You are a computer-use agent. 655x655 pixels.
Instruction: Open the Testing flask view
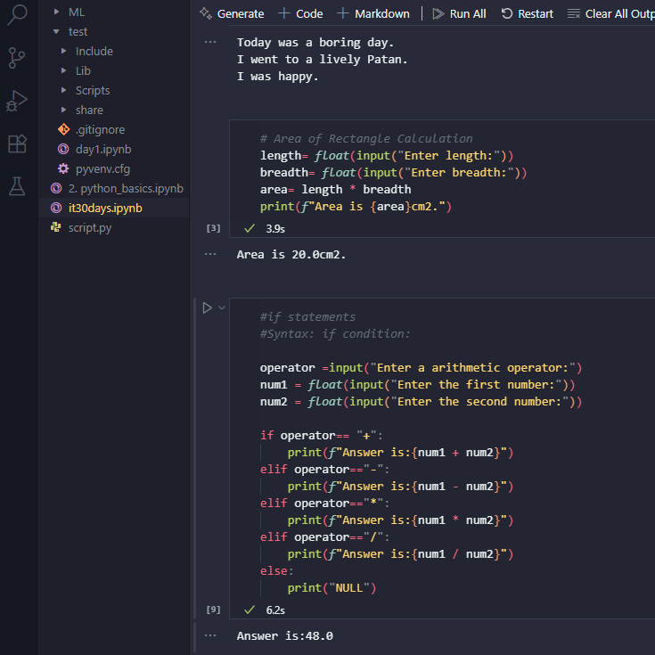(x=17, y=186)
